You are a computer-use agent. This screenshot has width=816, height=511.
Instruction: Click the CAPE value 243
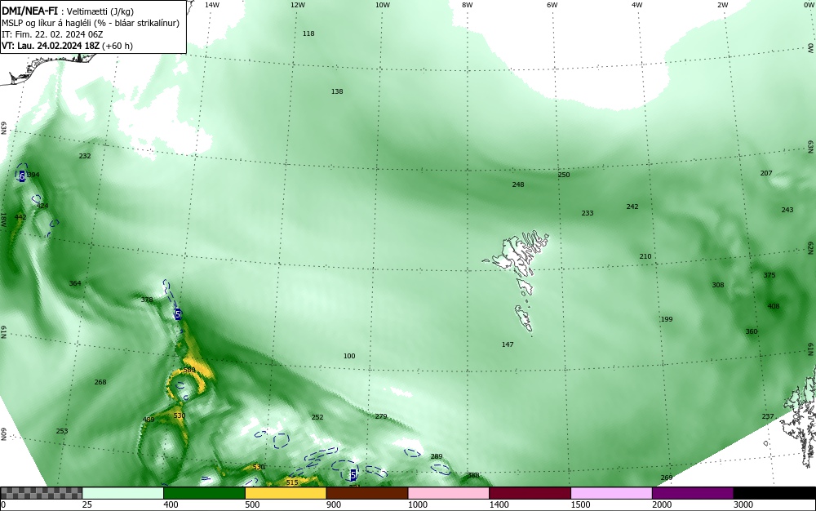(x=787, y=210)
